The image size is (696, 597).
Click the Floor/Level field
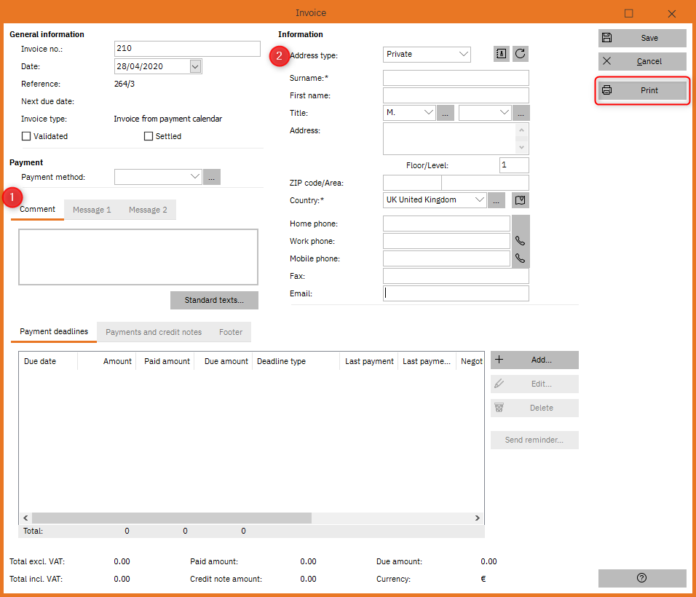[514, 165]
